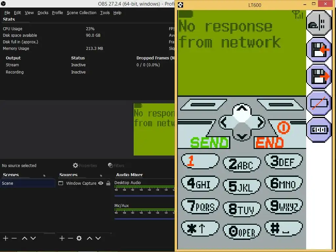The width and height of the screenshot is (336, 252).
Task: Tap the 1 key on phone keypad
Action: pyautogui.click(x=200, y=161)
